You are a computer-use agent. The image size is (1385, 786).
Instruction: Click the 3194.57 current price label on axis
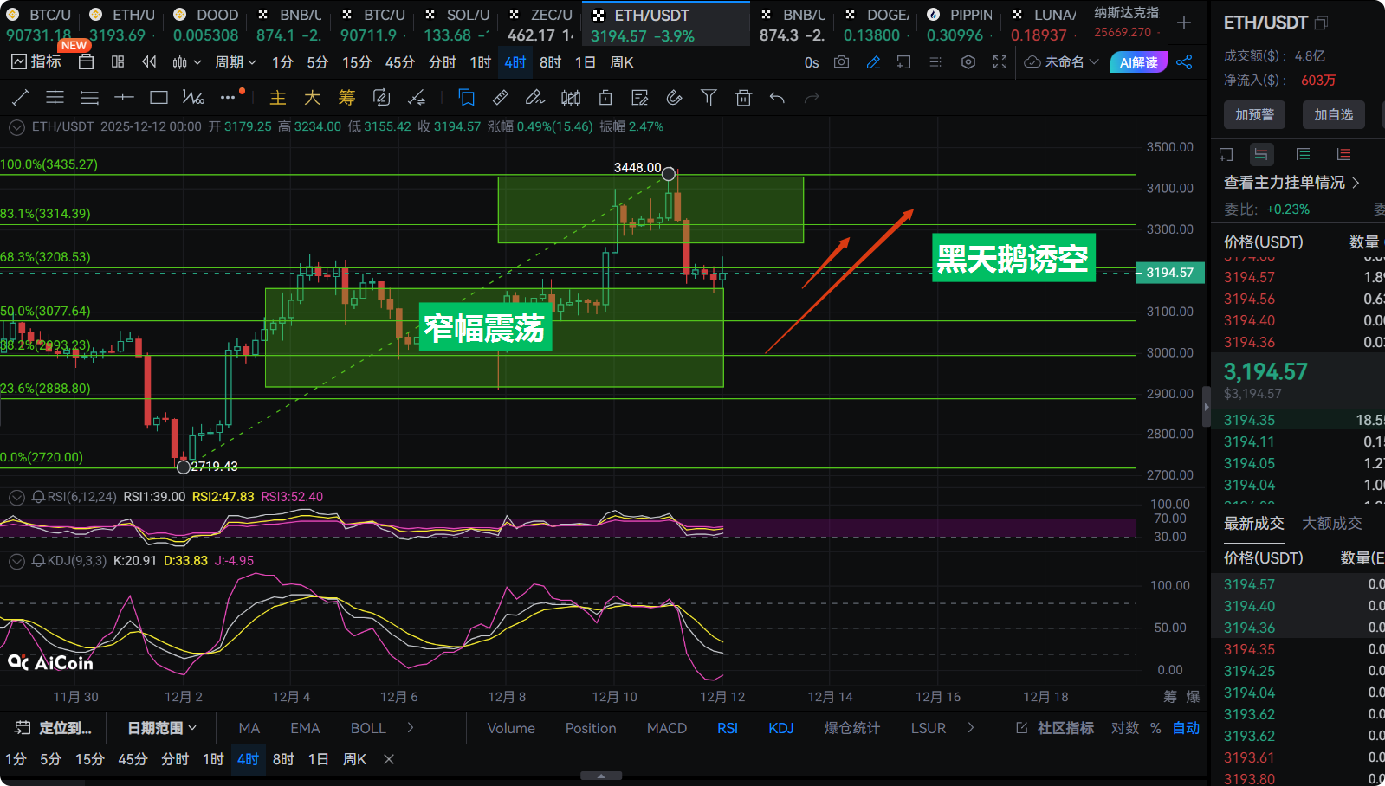coord(1169,273)
